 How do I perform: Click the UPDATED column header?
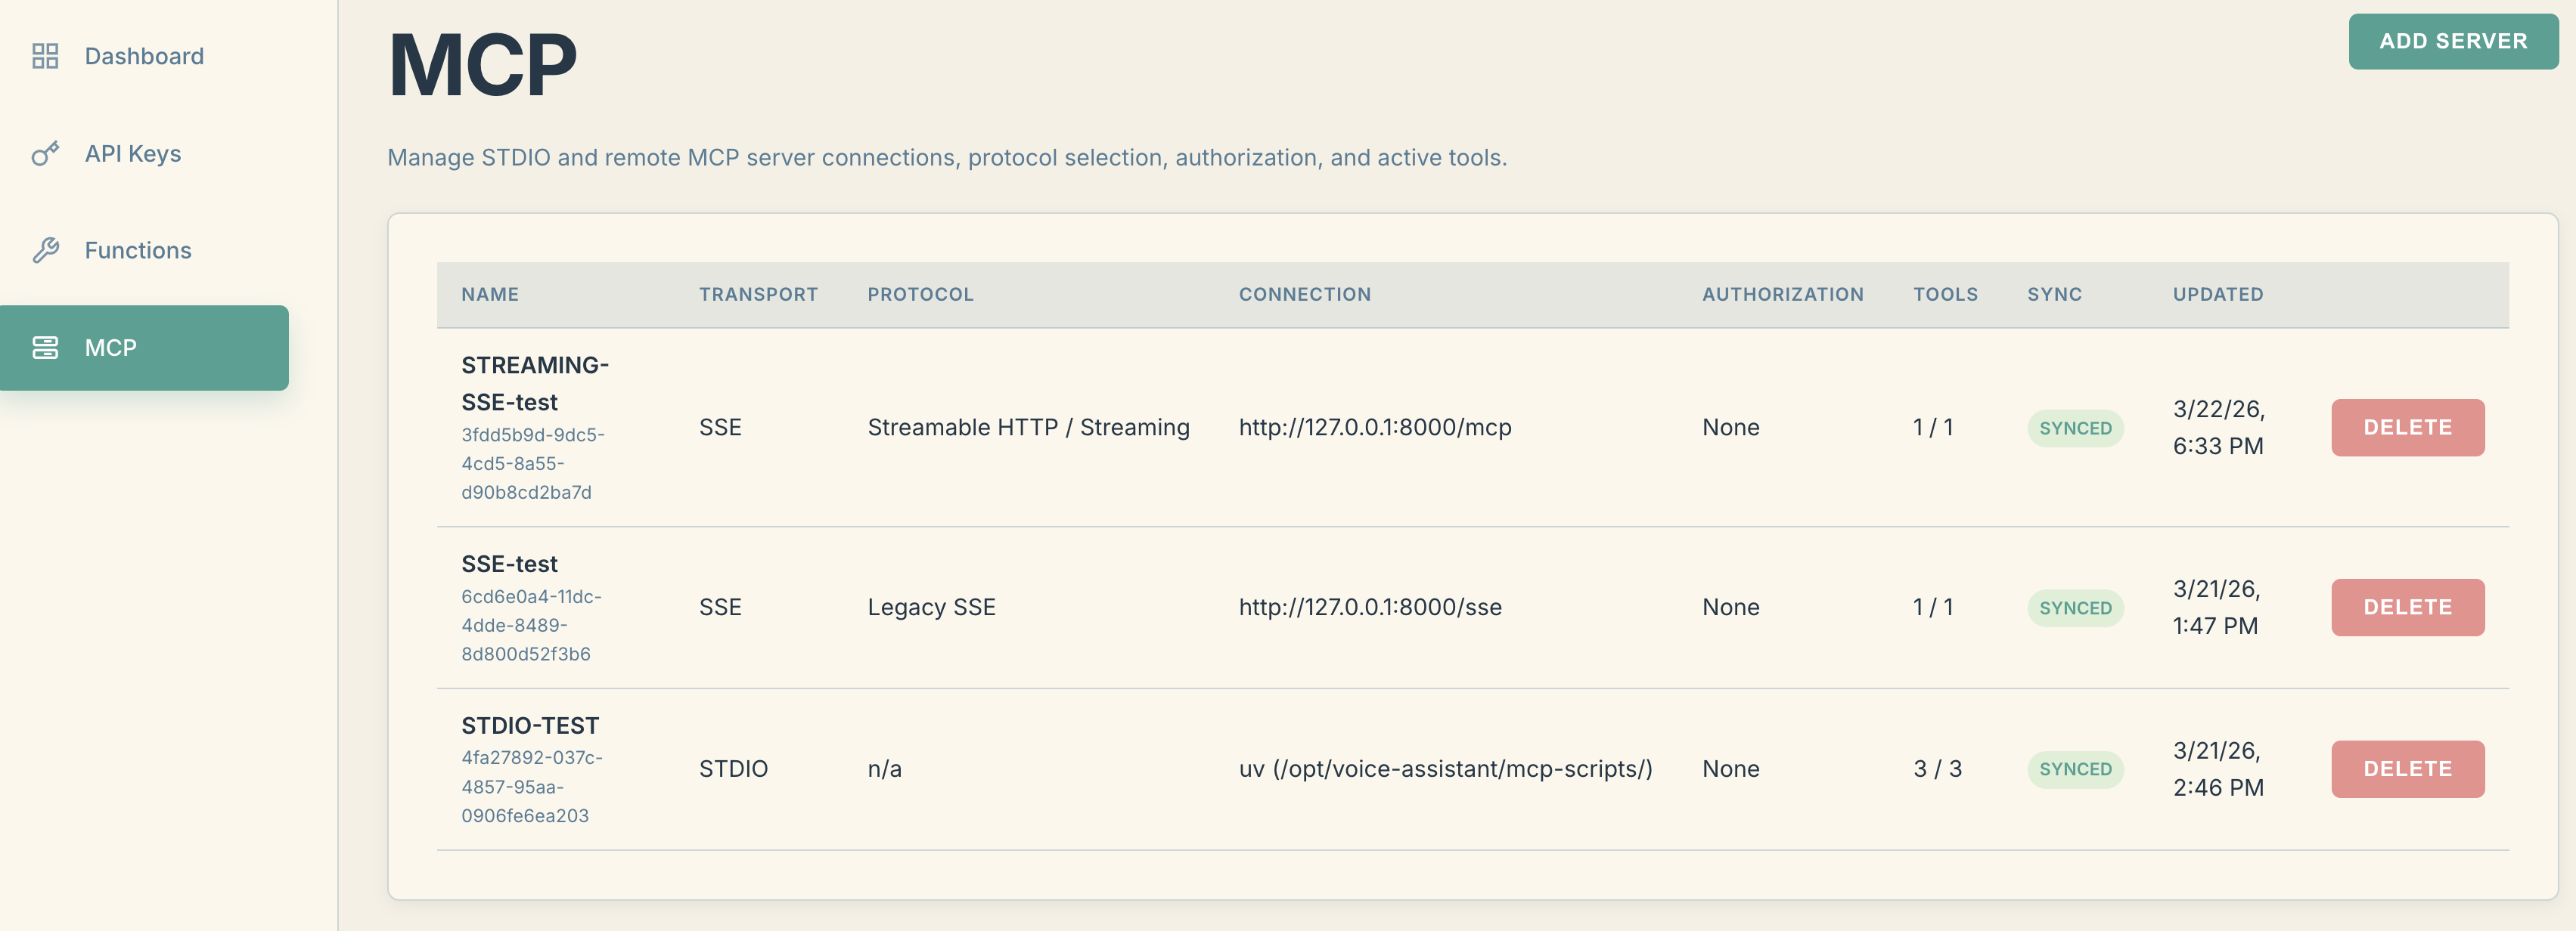tap(2217, 294)
